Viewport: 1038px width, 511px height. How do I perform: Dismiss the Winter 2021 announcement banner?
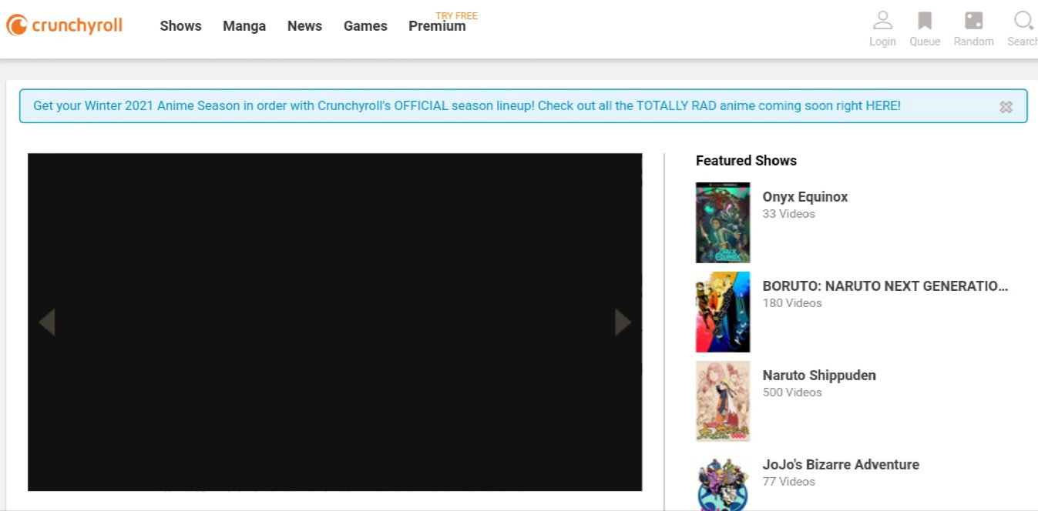coord(1006,107)
